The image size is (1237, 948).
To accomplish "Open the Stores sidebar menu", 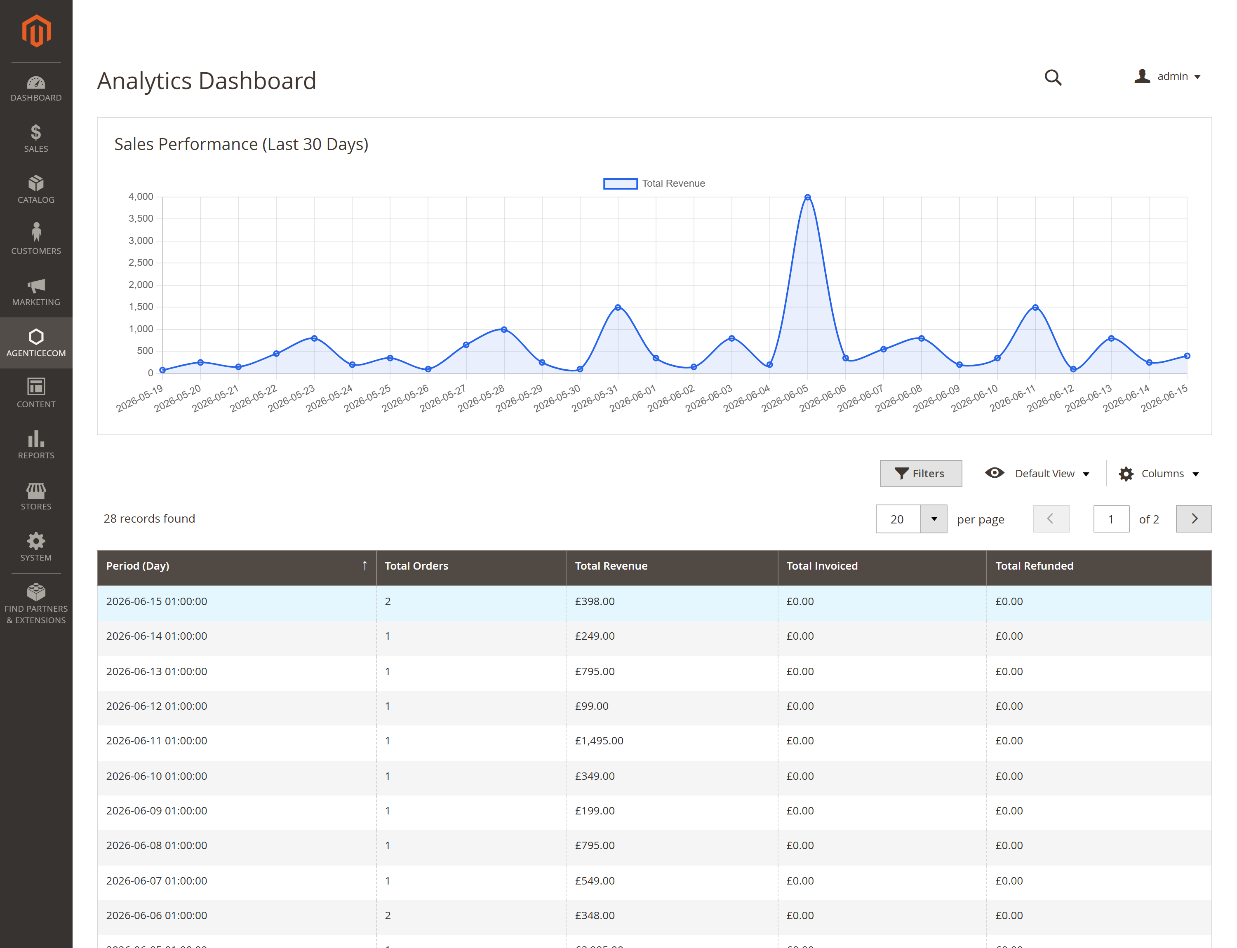I will click(36, 495).
